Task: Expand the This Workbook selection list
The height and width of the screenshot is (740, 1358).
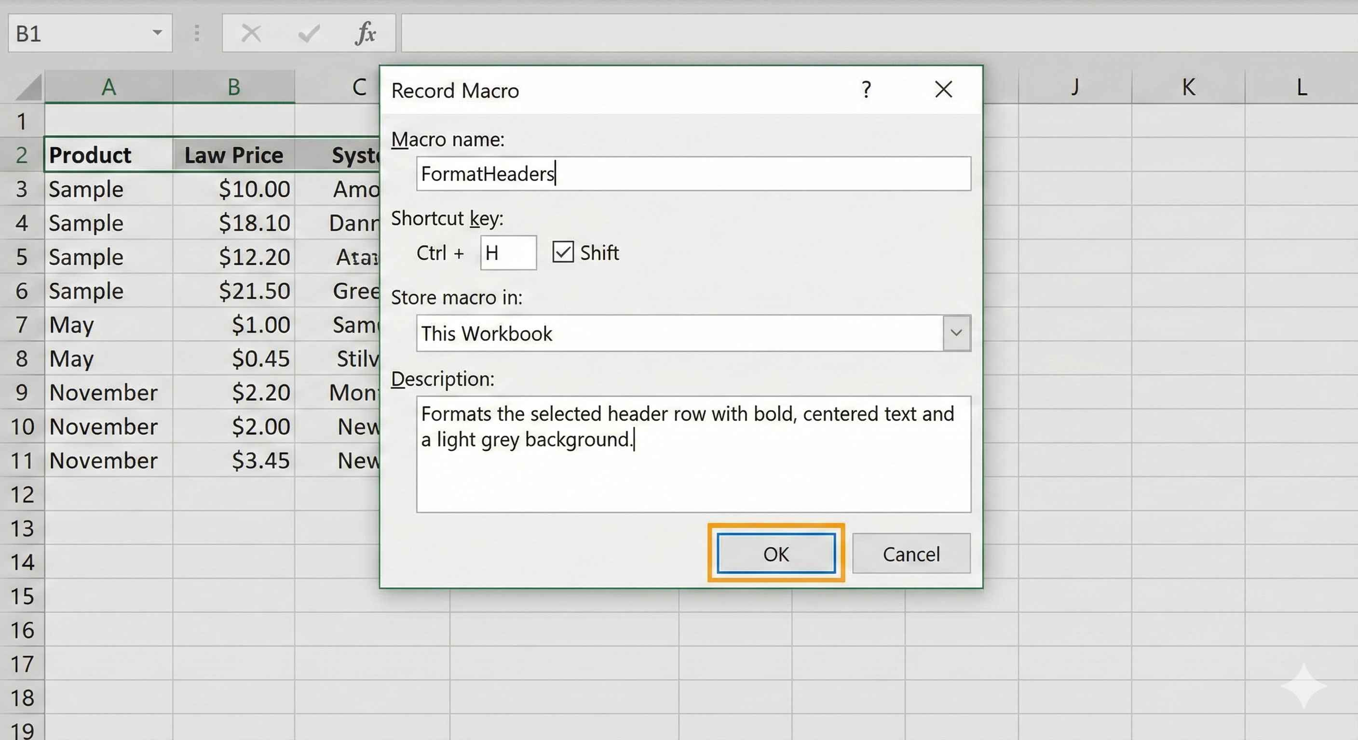Action: pos(955,333)
